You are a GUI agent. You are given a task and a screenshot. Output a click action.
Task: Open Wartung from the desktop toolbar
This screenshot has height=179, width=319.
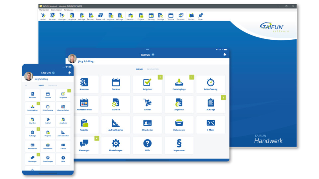(151, 17)
